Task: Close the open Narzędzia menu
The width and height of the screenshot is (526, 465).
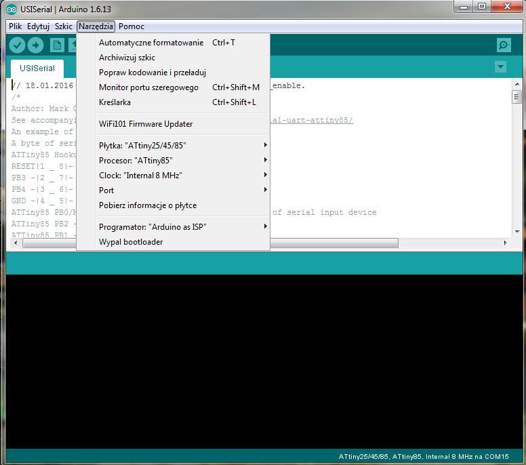Action: coord(96,26)
